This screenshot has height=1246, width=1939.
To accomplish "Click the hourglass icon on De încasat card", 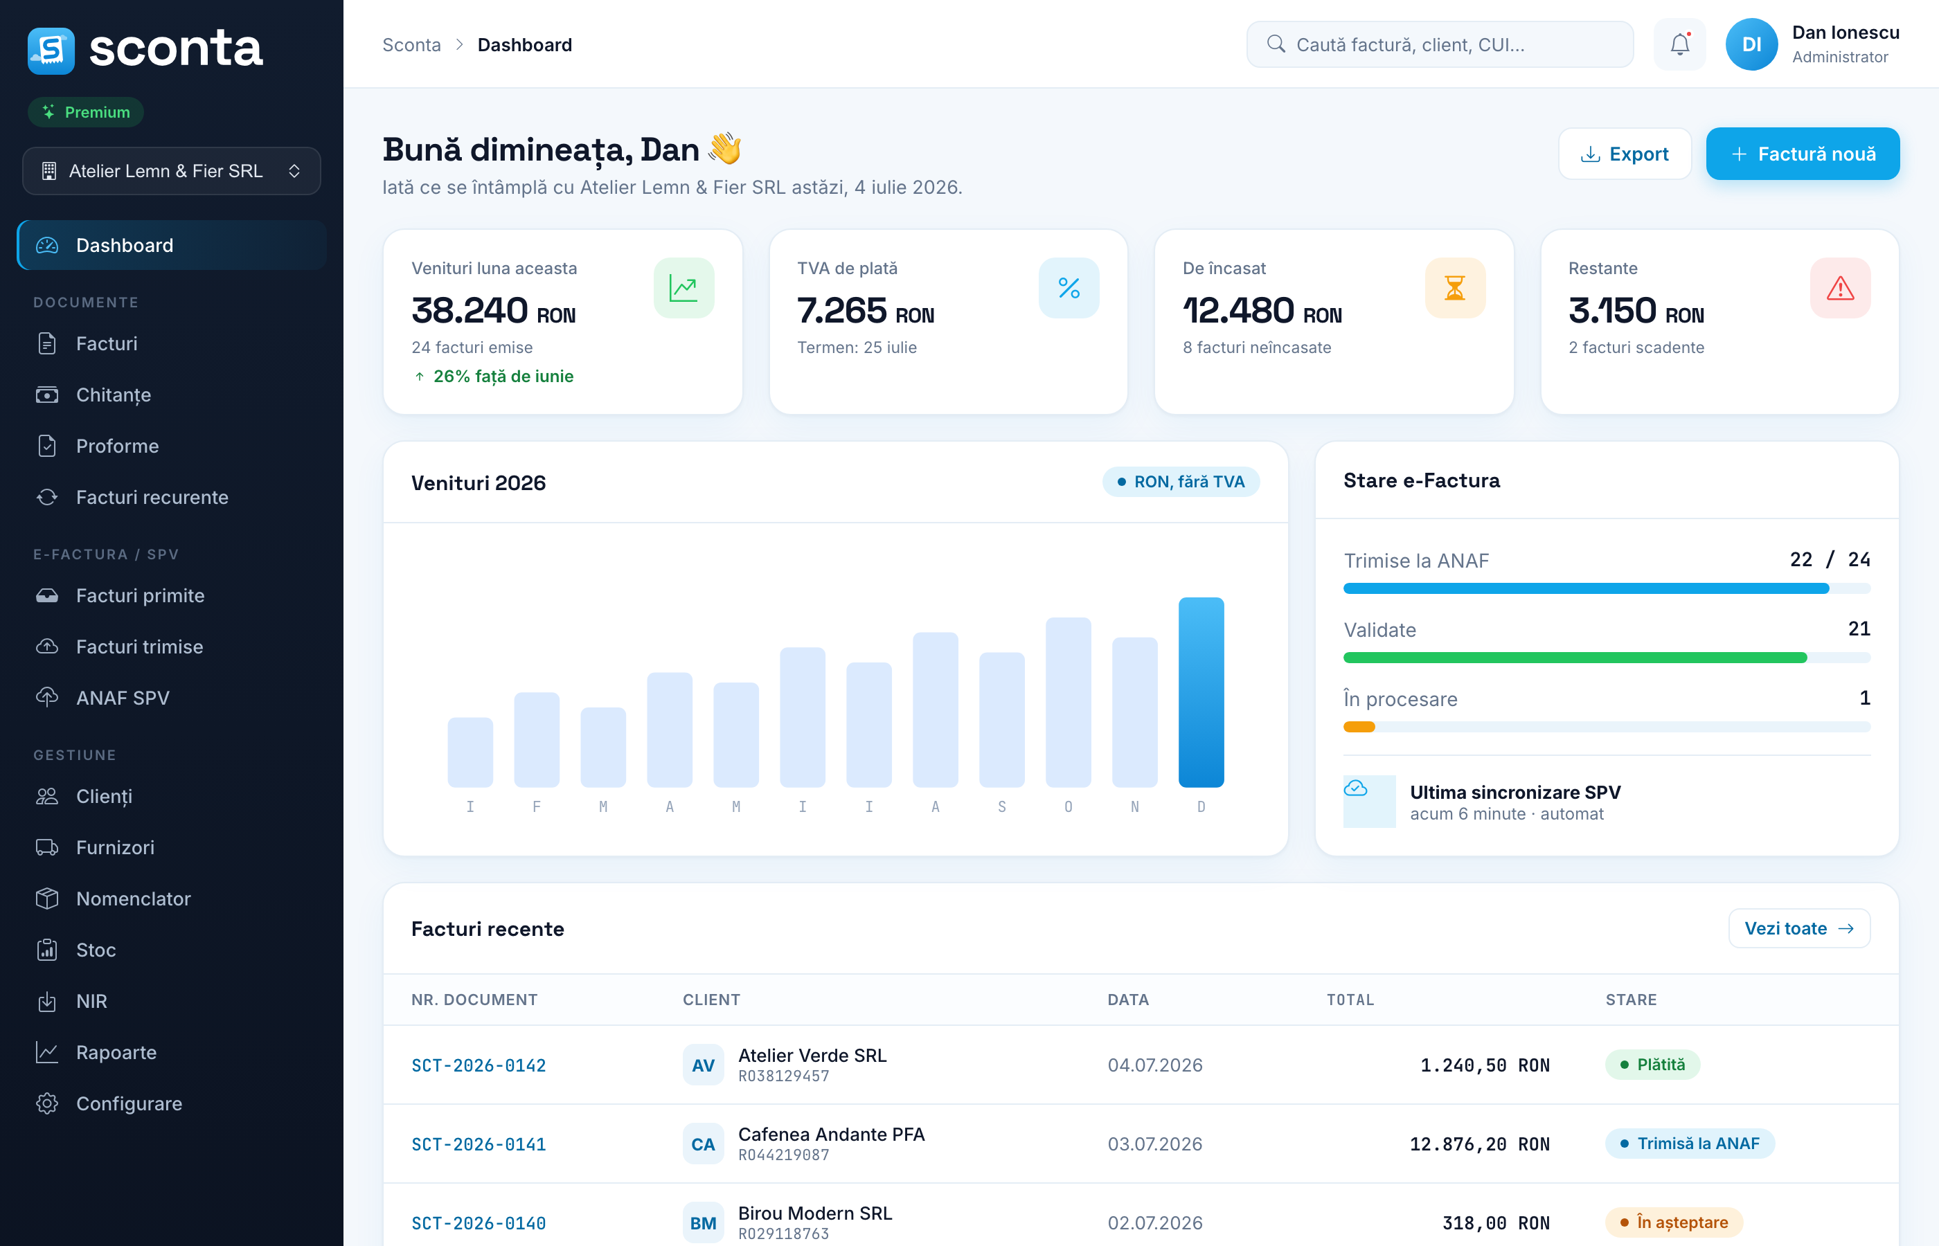I will 1455,288.
